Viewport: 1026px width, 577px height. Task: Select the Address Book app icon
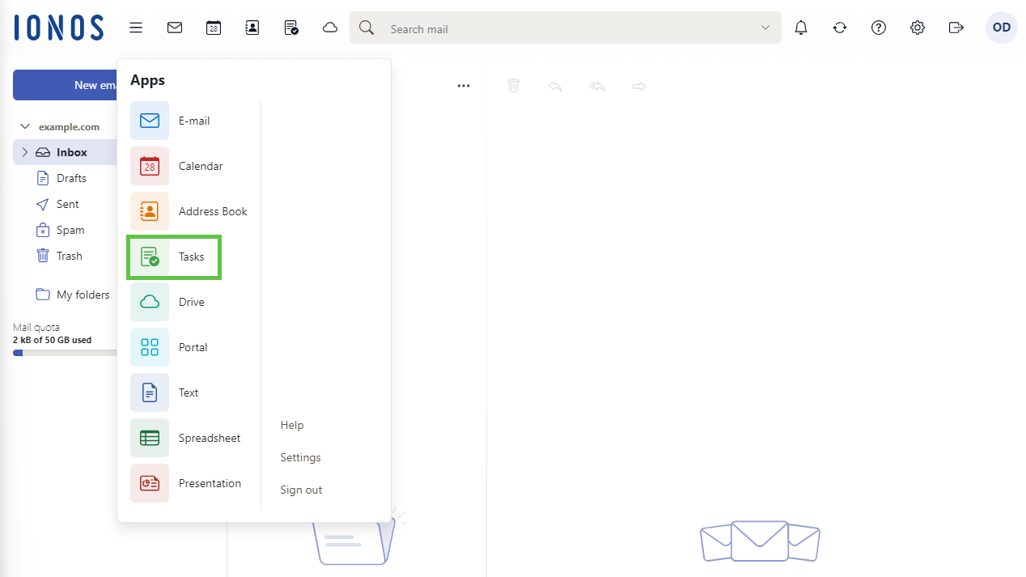[x=150, y=211]
